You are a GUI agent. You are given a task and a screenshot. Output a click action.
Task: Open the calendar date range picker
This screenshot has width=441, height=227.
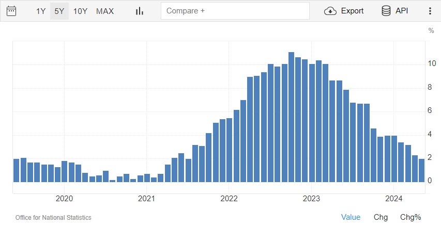11,11
